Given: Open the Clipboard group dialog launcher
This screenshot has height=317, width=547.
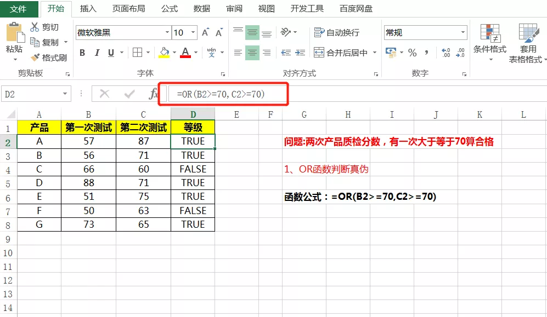Looking at the screenshot, I should tap(67, 74).
